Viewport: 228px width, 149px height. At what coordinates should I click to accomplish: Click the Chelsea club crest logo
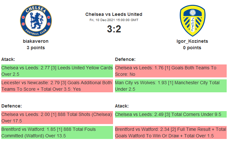pyautogui.click(x=36, y=20)
